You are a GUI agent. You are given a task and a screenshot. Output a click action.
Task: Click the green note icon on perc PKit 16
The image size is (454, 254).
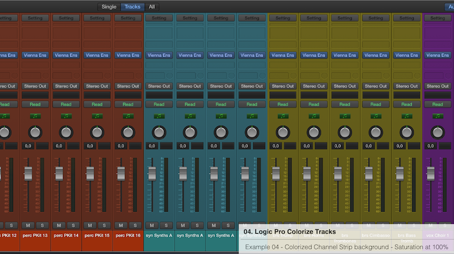(x=128, y=116)
